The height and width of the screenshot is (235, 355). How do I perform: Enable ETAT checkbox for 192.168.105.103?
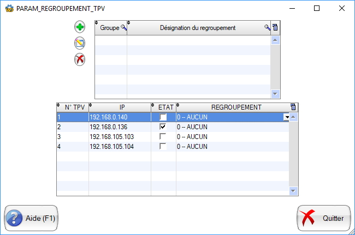pyautogui.click(x=163, y=136)
